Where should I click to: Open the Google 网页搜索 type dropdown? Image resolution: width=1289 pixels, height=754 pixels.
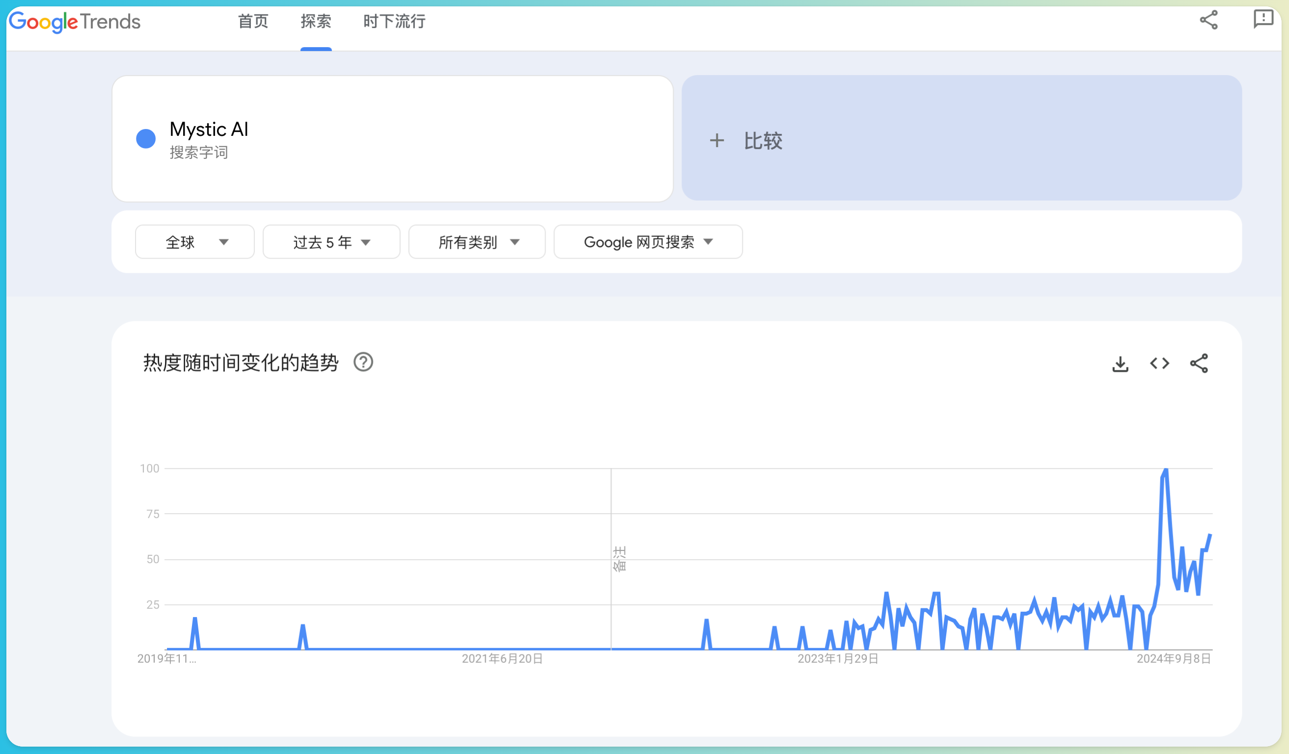(x=648, y=242)
